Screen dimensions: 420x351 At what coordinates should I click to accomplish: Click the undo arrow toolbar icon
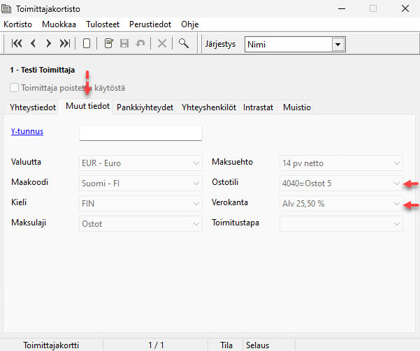click(x=140, y=43)
